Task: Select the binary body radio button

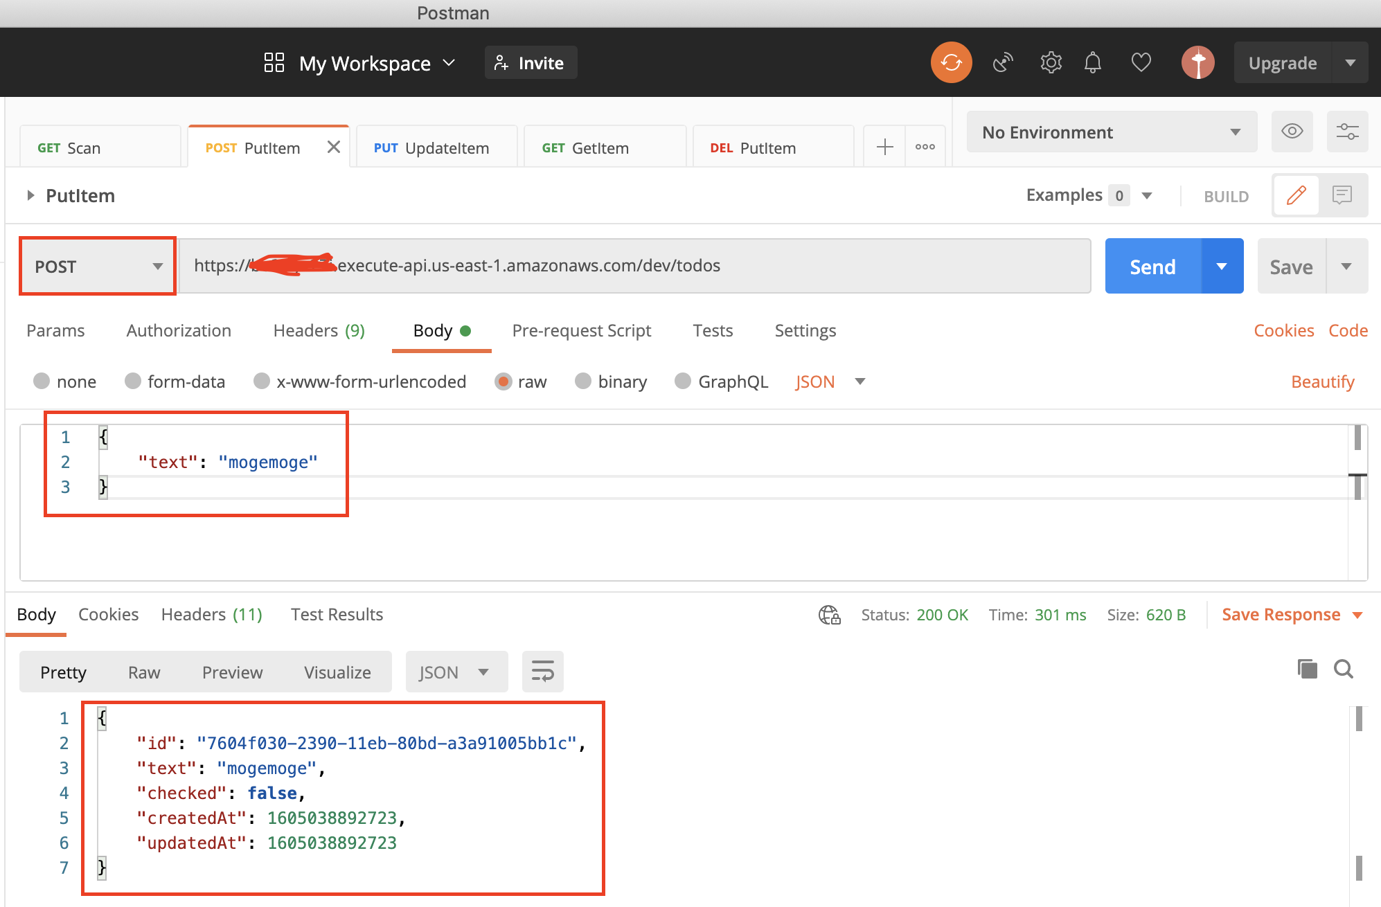Action: tap(583, 381)
